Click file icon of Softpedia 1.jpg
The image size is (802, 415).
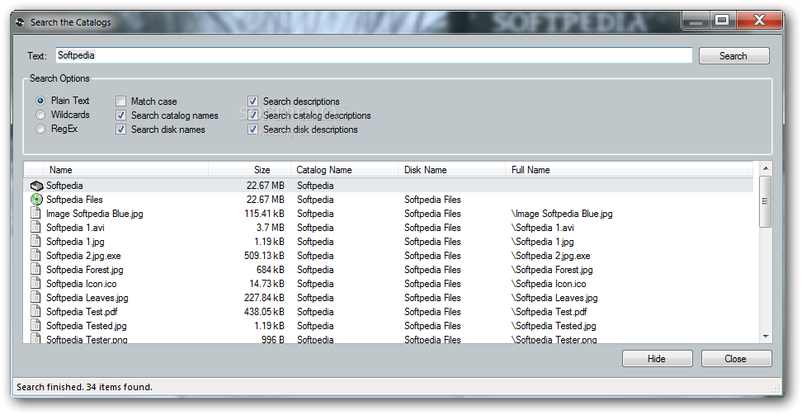click(x=35, y=242)
